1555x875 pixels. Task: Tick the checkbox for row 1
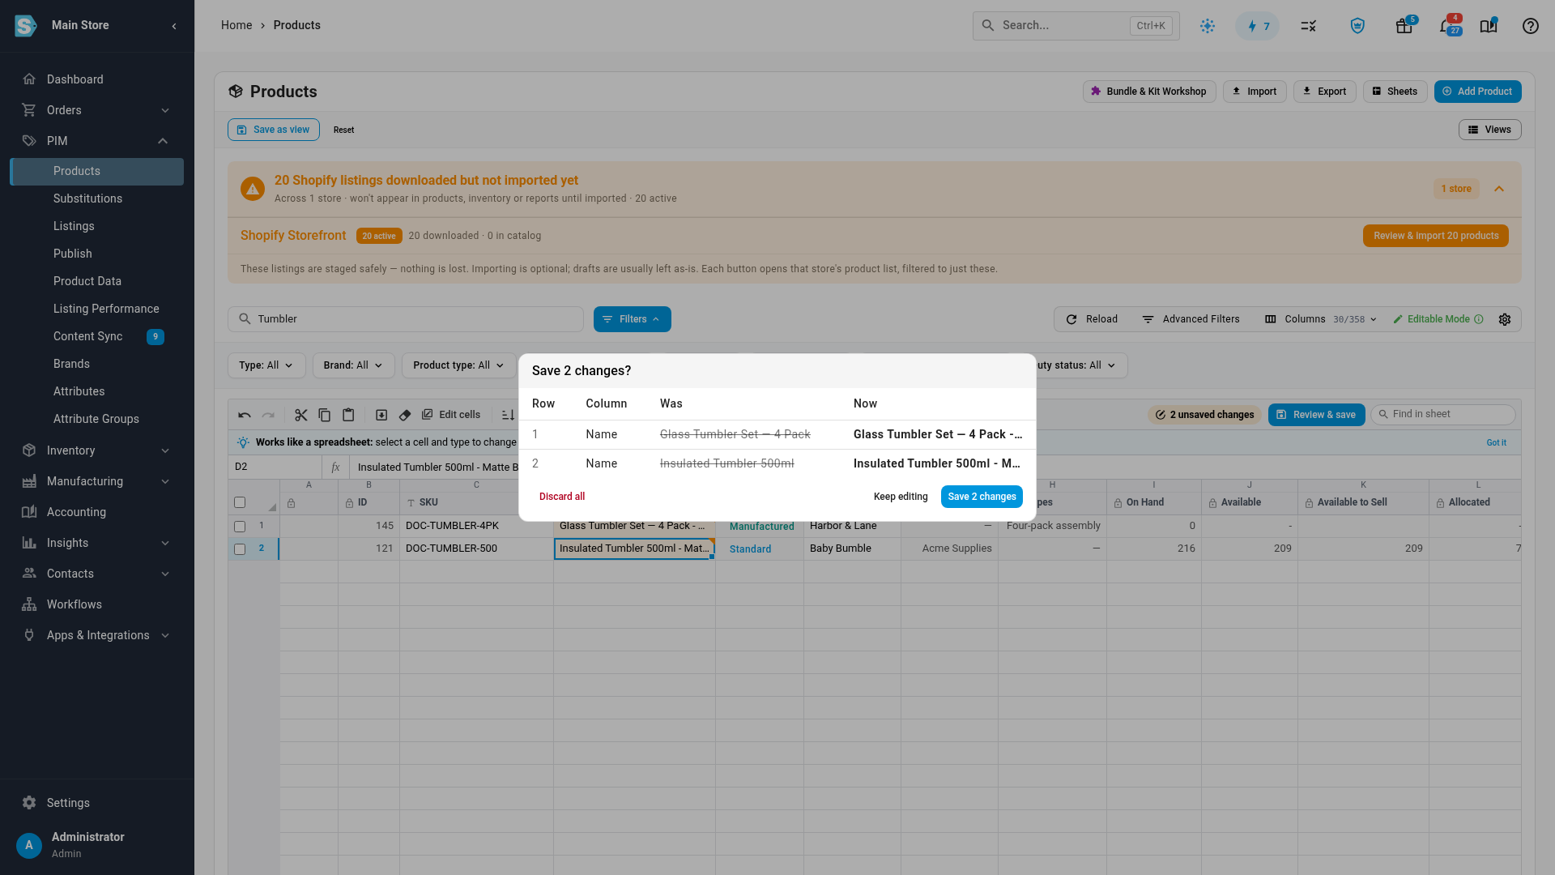(240, 527)
